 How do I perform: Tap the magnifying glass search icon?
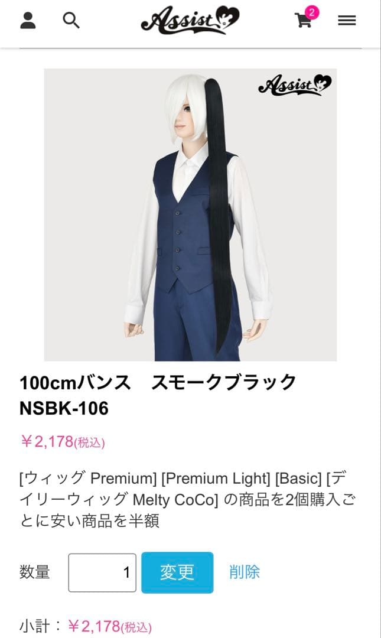point(71,20)
